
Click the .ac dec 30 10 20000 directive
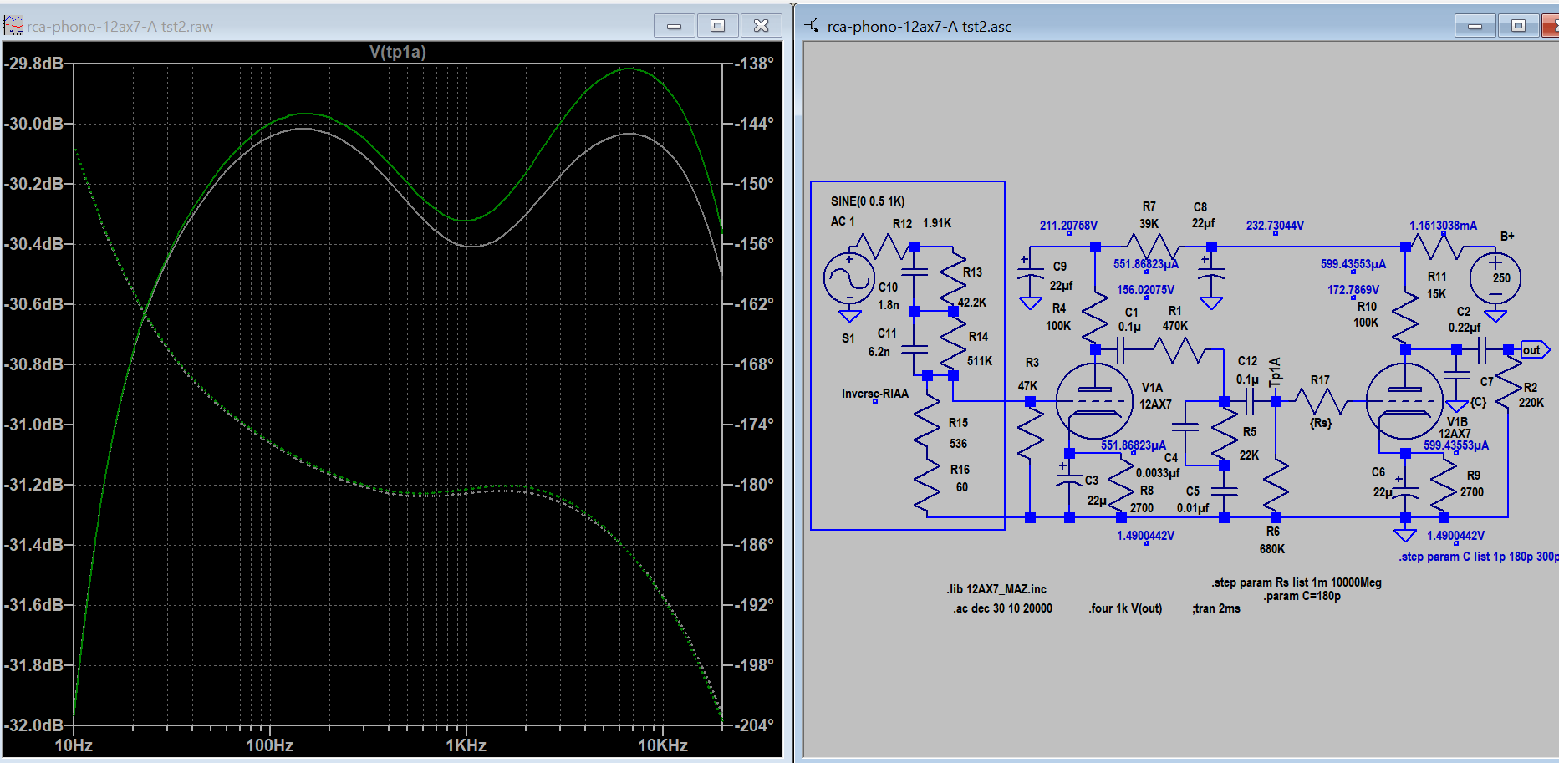click(1002, 608)
